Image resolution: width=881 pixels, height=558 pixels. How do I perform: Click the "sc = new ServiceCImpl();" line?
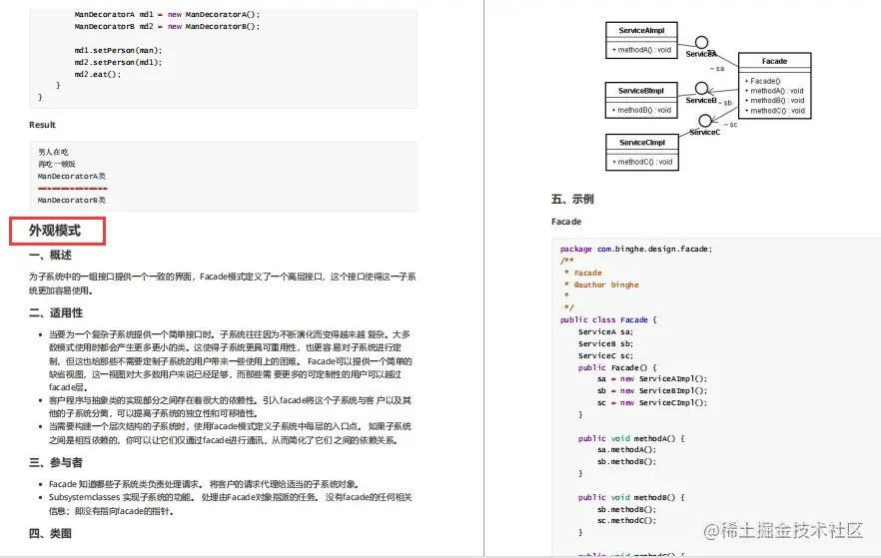[652, 402]
